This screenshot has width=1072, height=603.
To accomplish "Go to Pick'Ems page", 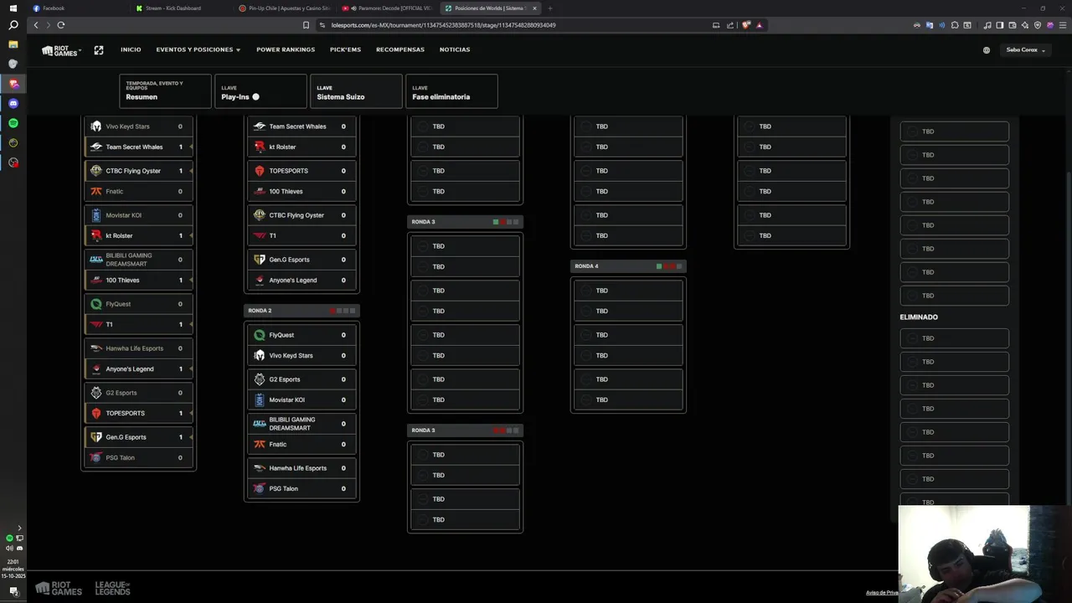I will (345, 50).
